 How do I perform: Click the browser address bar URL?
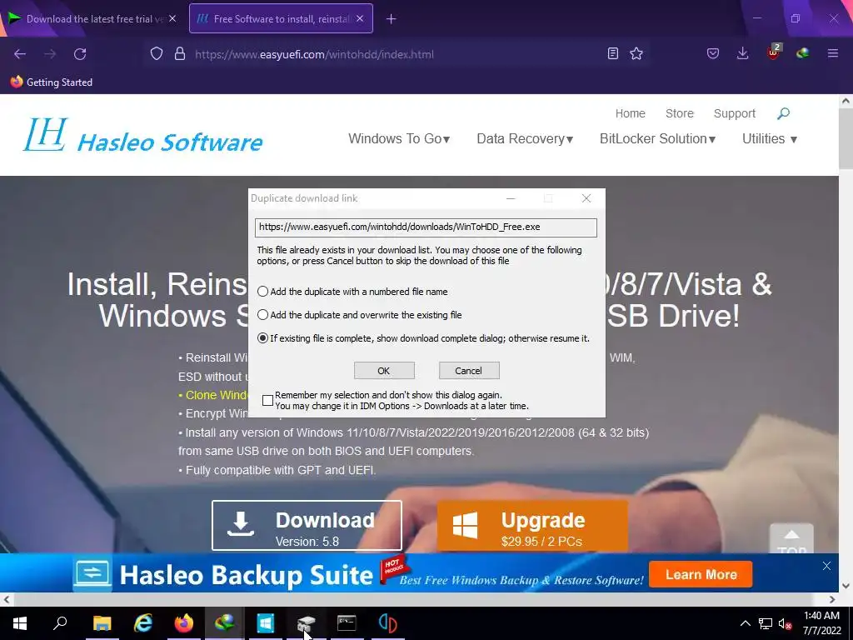pyautogui.click(x=314, y=54)
